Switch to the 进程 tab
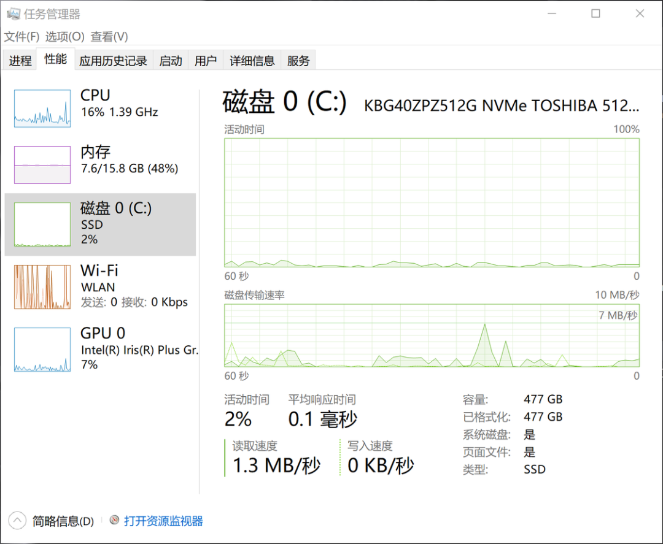This screenshot has height=544, width=663. [x=20, y=61]
